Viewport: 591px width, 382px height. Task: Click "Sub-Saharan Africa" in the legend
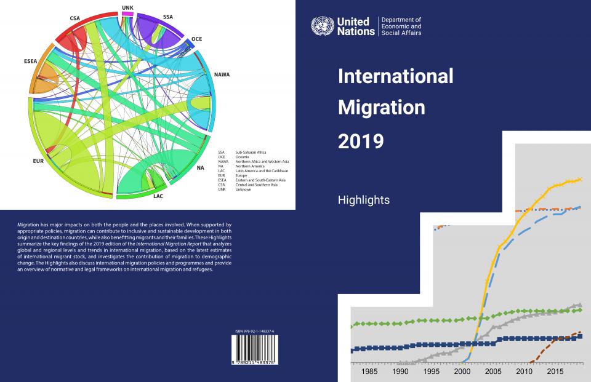tap(251, 152)
